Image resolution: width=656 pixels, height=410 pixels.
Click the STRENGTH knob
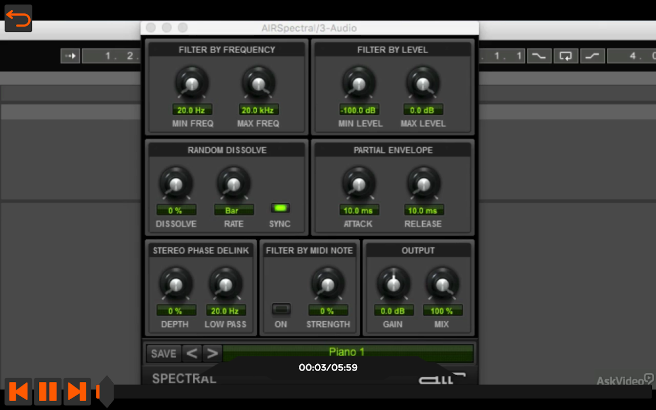(328, 284)
